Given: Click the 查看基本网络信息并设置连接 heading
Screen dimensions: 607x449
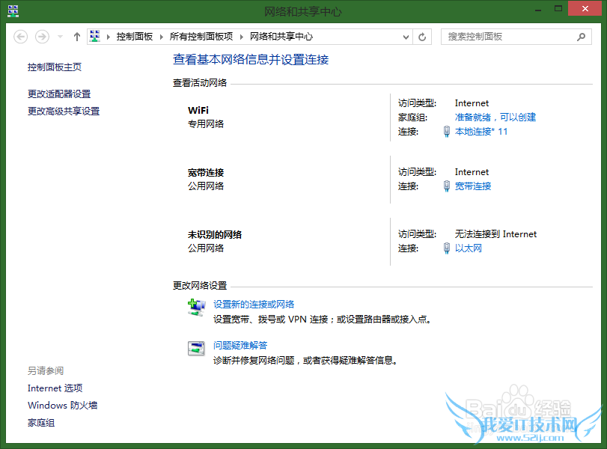Looking at the screenshot, I should tap(251, 60).
